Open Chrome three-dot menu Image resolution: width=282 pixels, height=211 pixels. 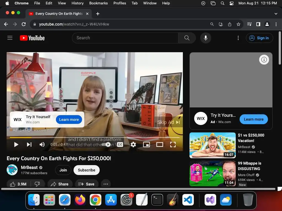point(276,24)
